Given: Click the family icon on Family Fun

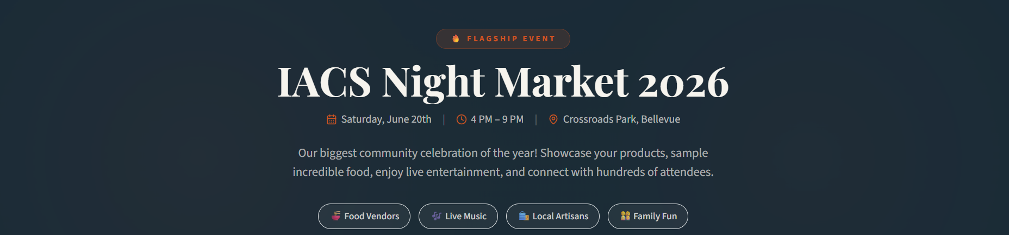Looking at the screenshot, I should click(x=625, y=216).
